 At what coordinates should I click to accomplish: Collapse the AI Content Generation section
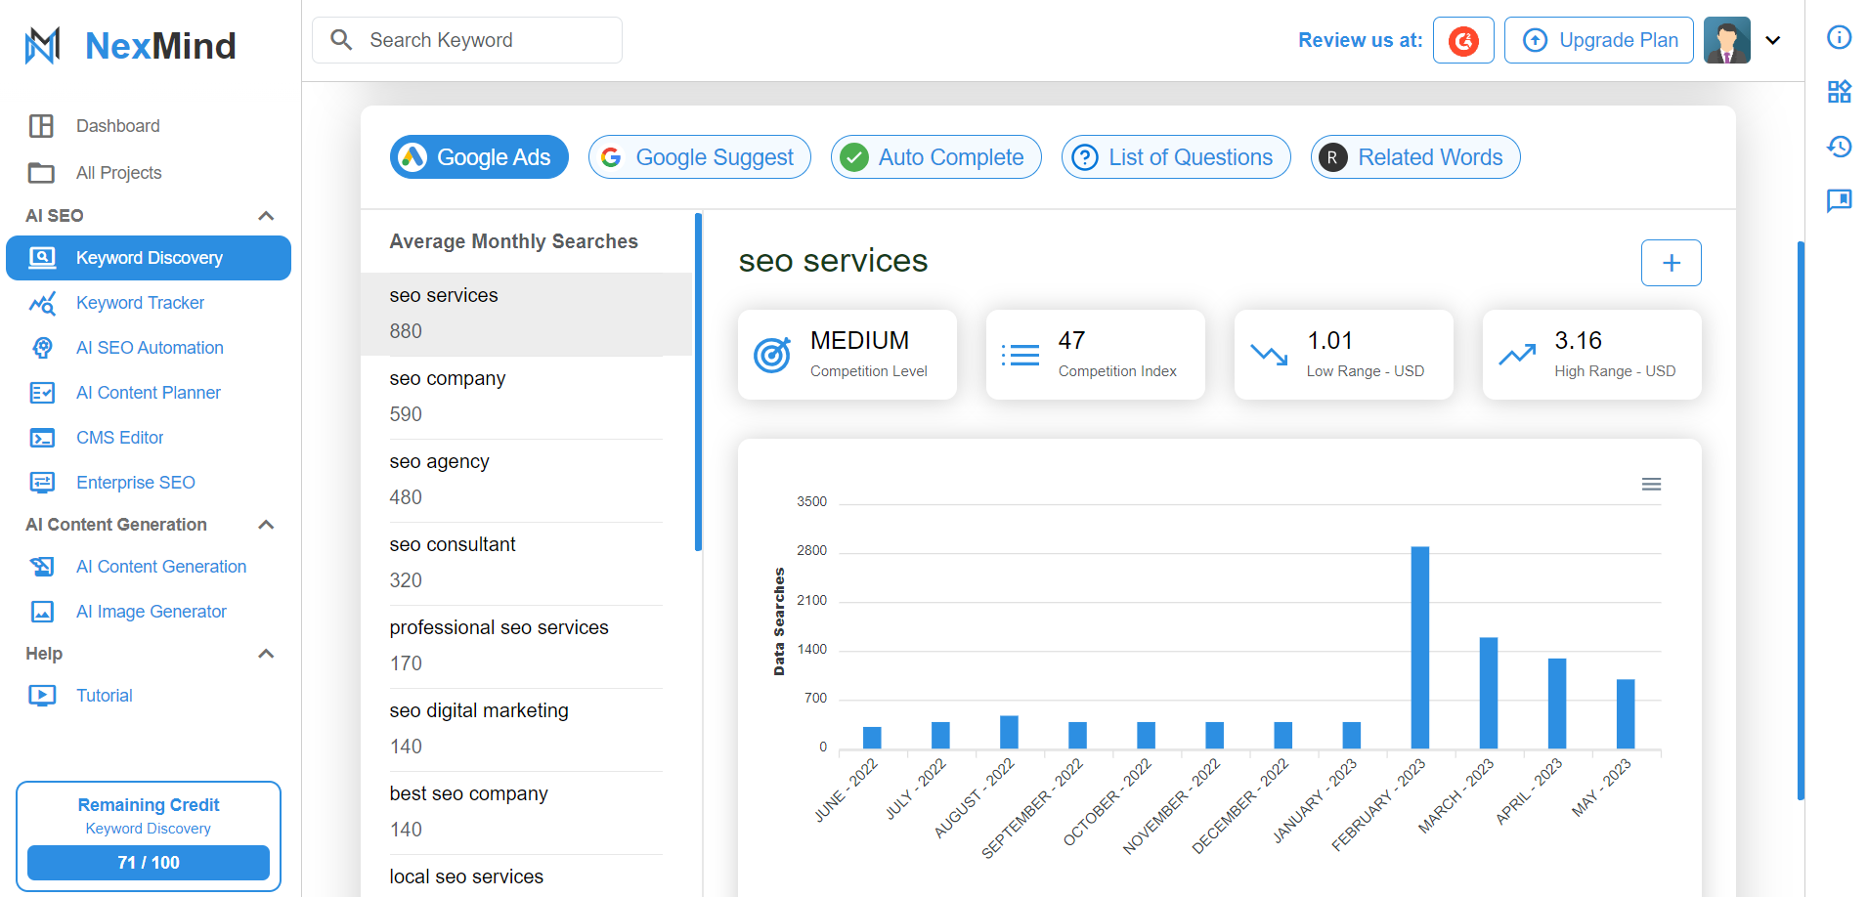[266, 525]
